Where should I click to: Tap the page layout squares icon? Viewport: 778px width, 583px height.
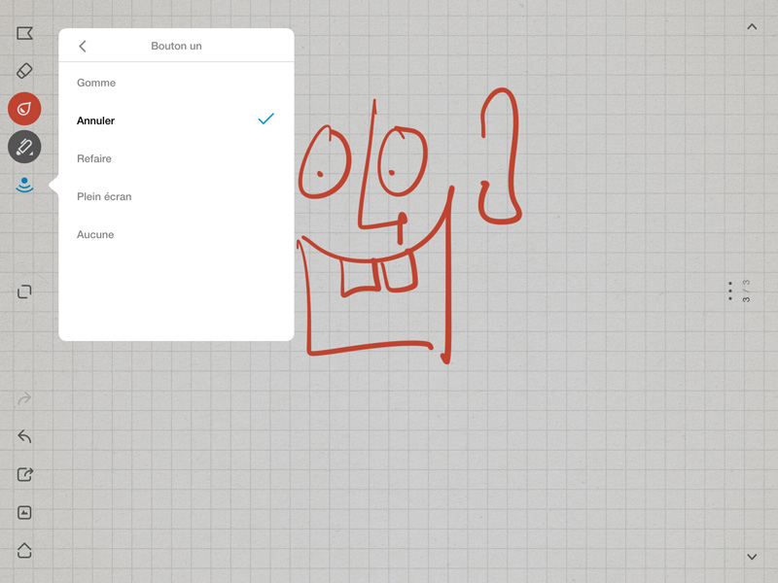pyautogui.click(x=24, y=291)
